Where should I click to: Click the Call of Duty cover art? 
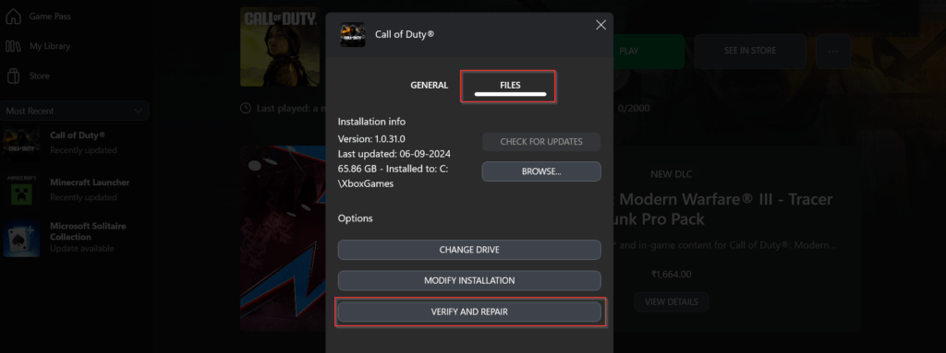(280, 47)
